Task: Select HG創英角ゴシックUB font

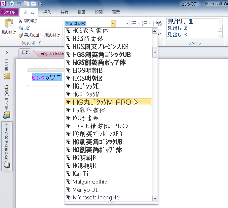Action: (108, 142)
